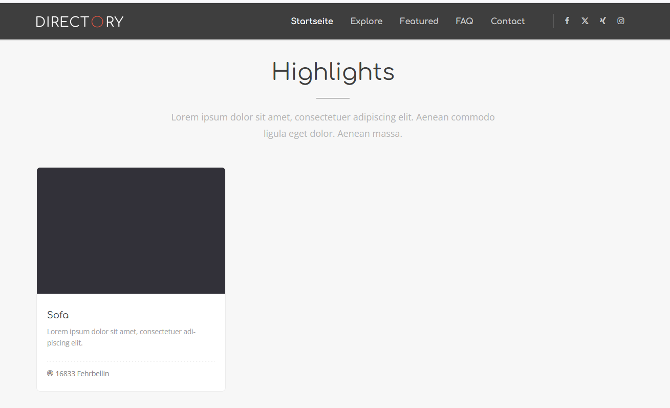Click the Instagram icon in header
670x408 pixels.
tap(621, 21)
